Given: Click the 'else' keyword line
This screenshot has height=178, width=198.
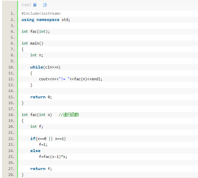Looking at the screenshot, I should tap(35, 151).
